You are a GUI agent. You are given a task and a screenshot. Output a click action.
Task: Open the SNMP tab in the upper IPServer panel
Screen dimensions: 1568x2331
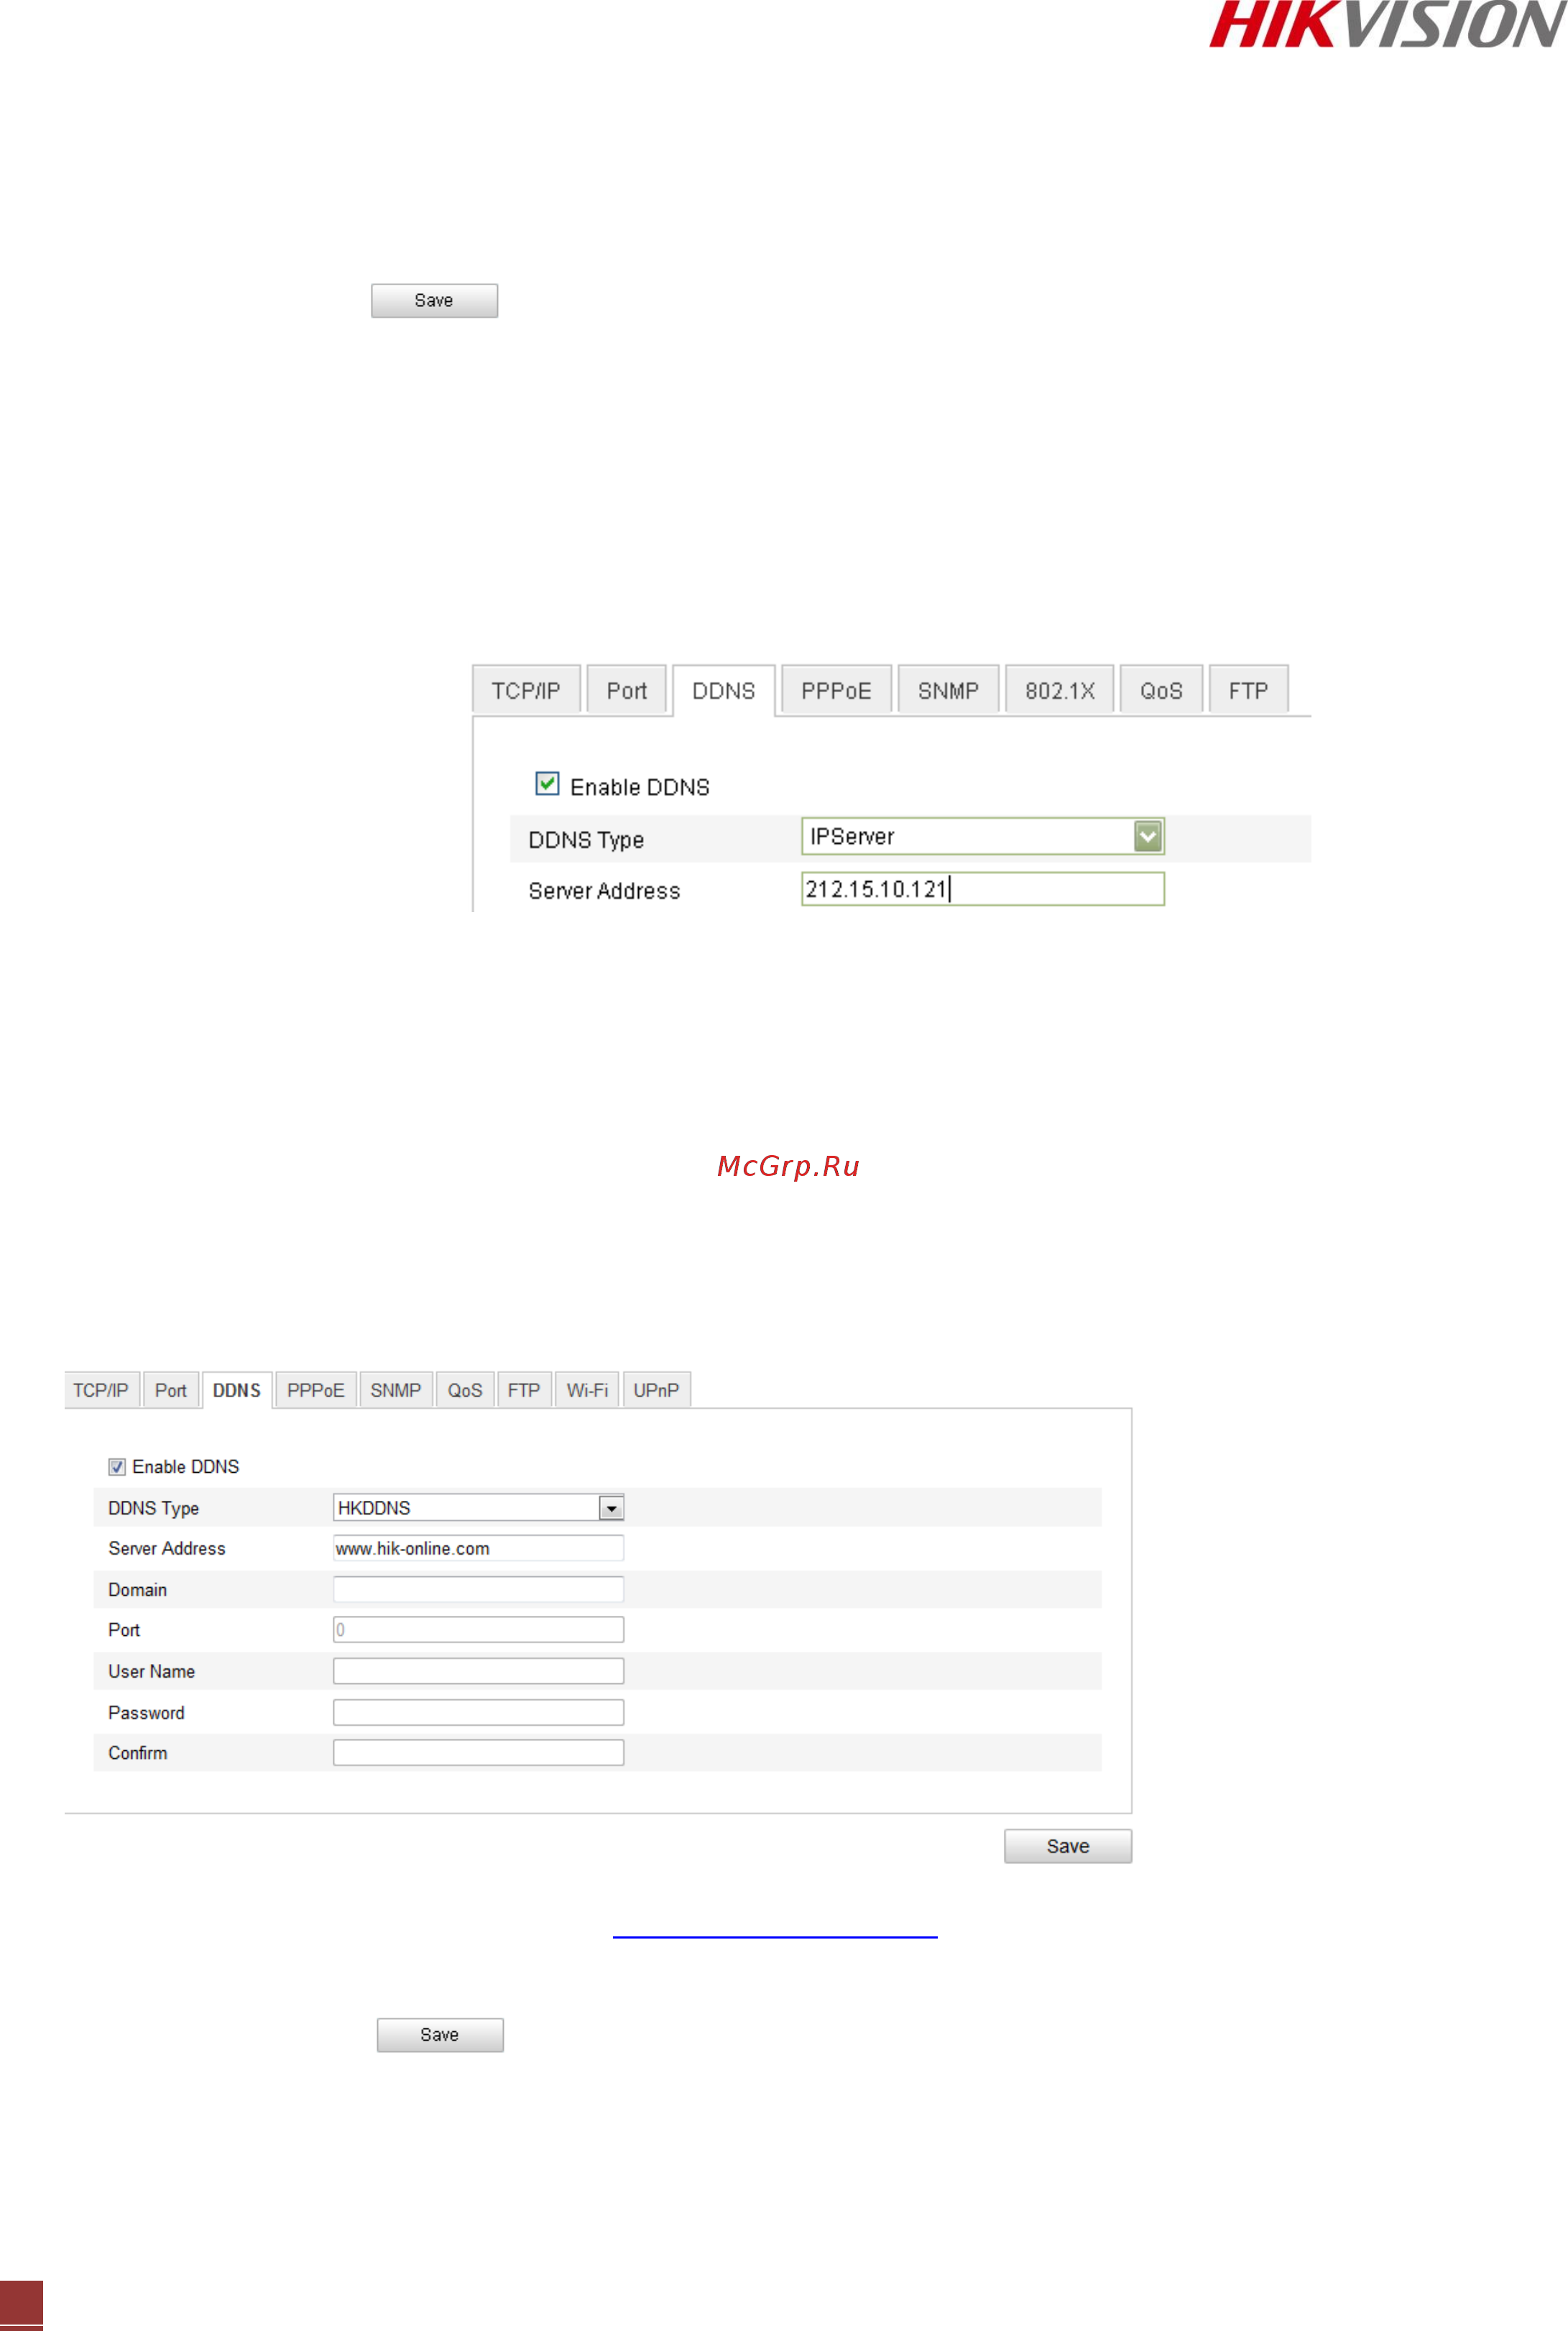948,690
